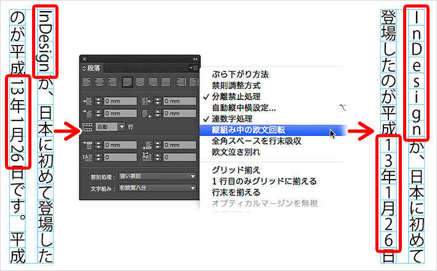Close the 段落 panel with the X
This screenshot has height=271, width=437.
(x=84, y=59)
